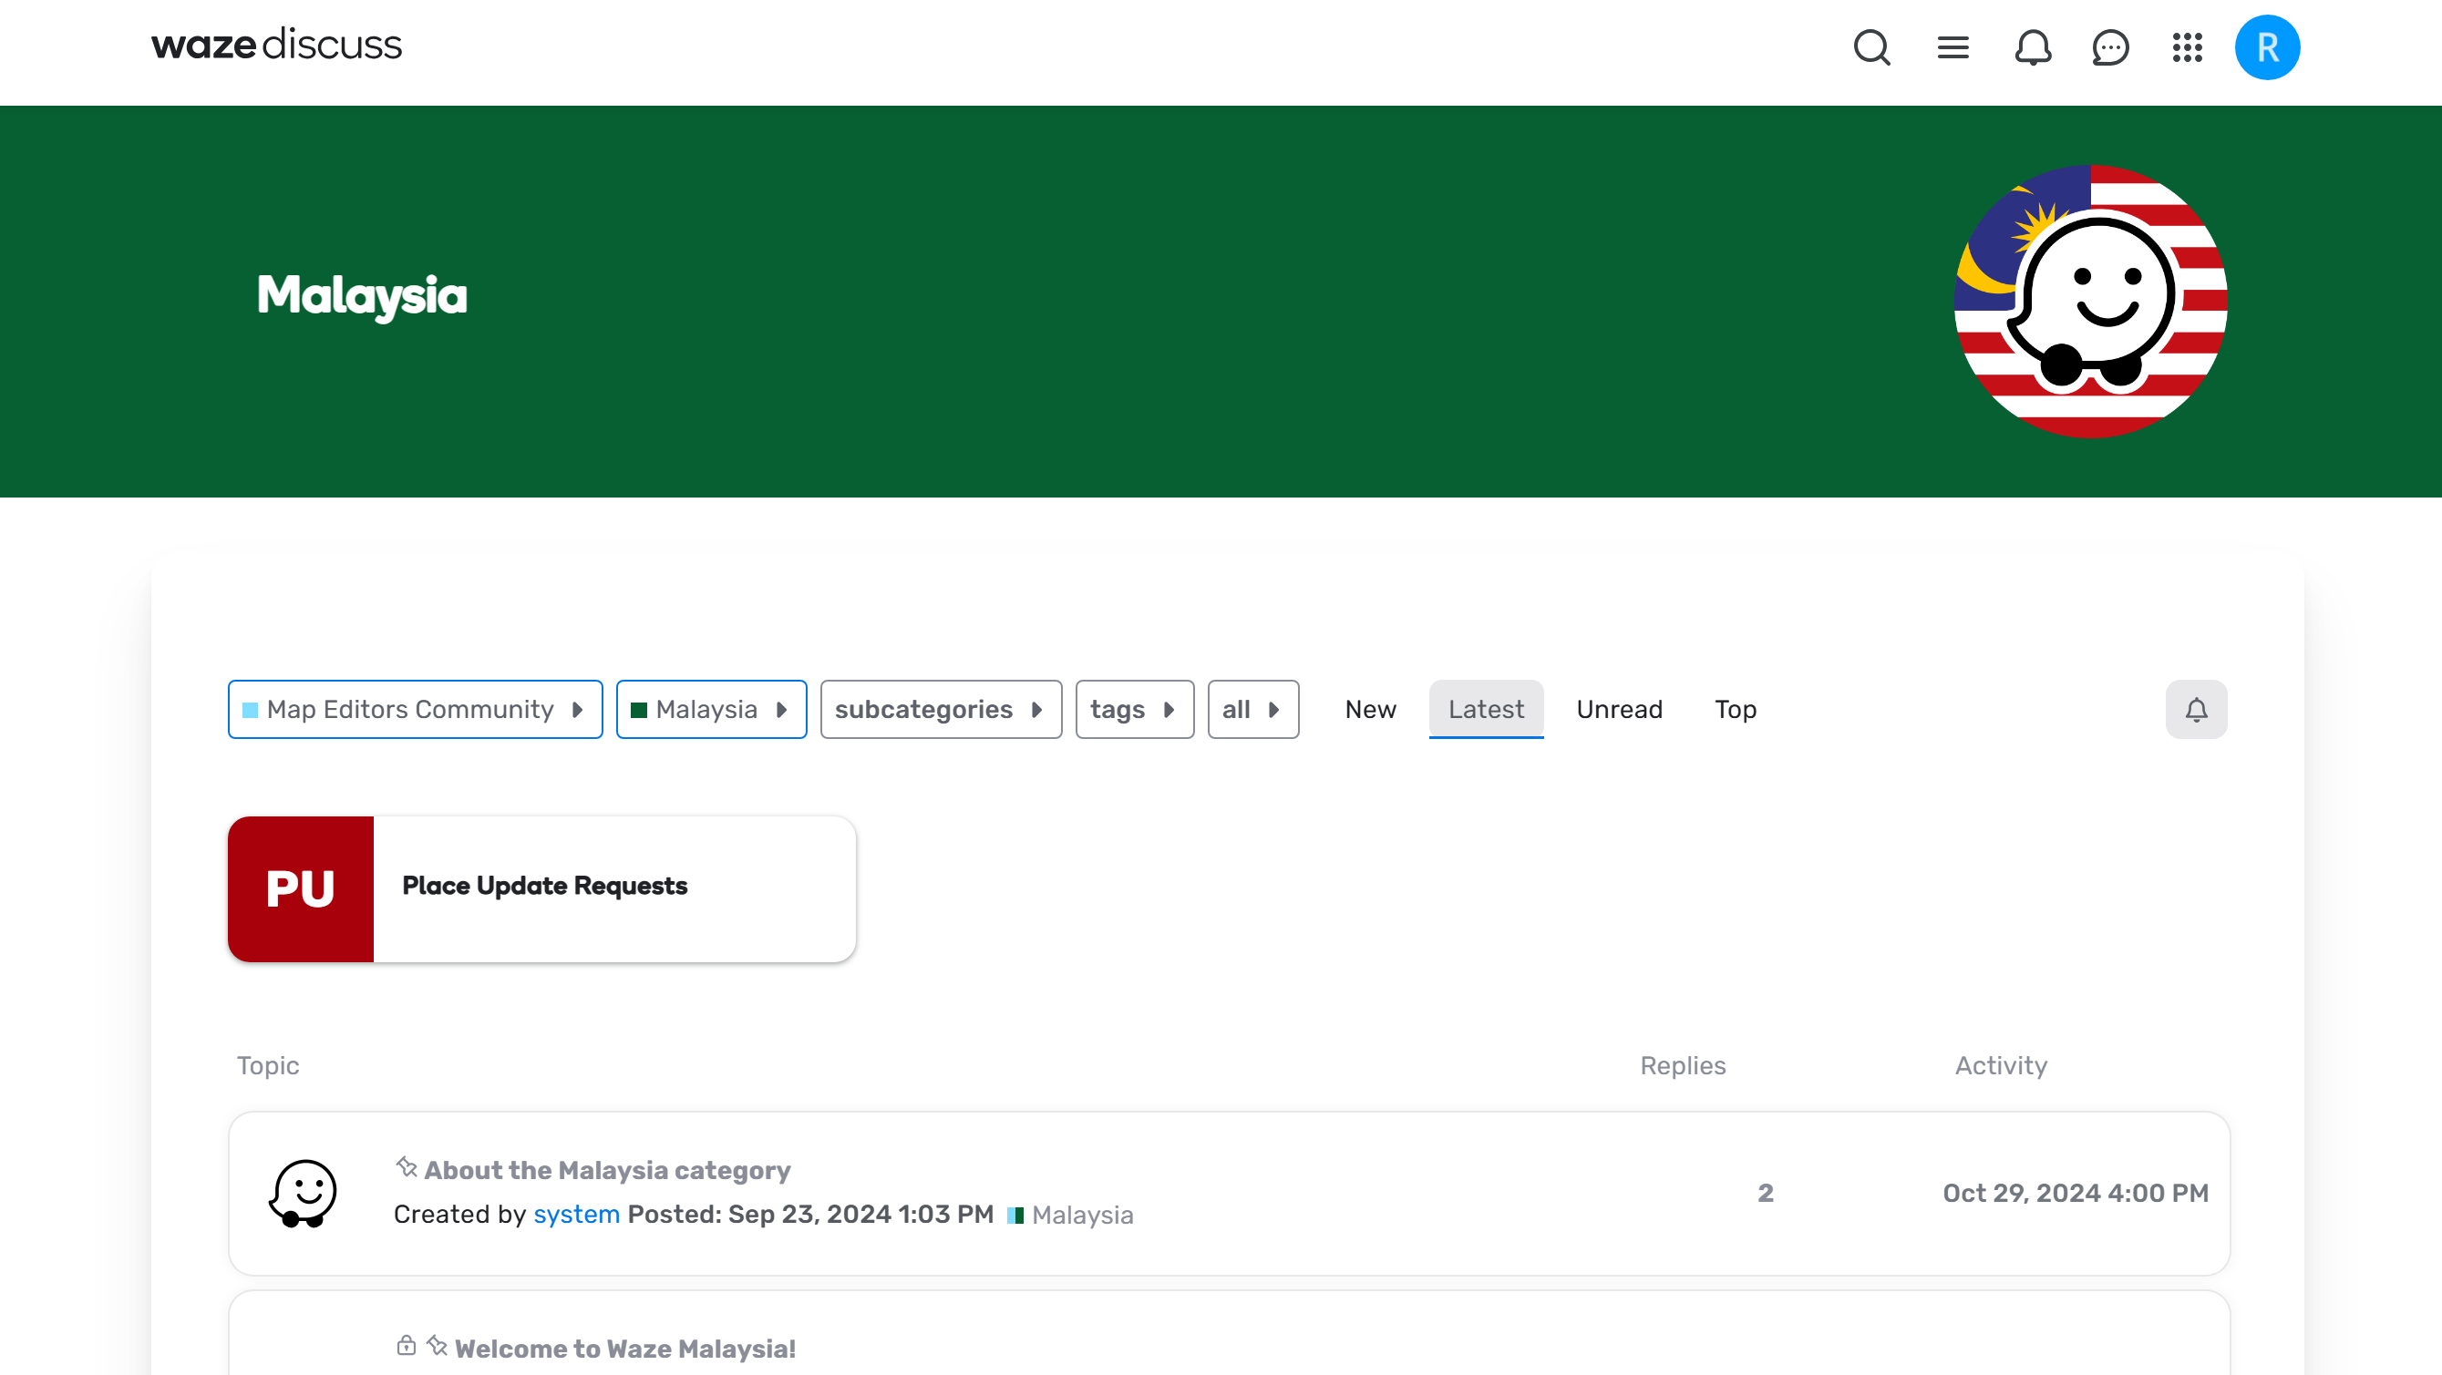Open the search magnifier icon
The width and height of the screenshot is (2442, 1375).
1871,47
